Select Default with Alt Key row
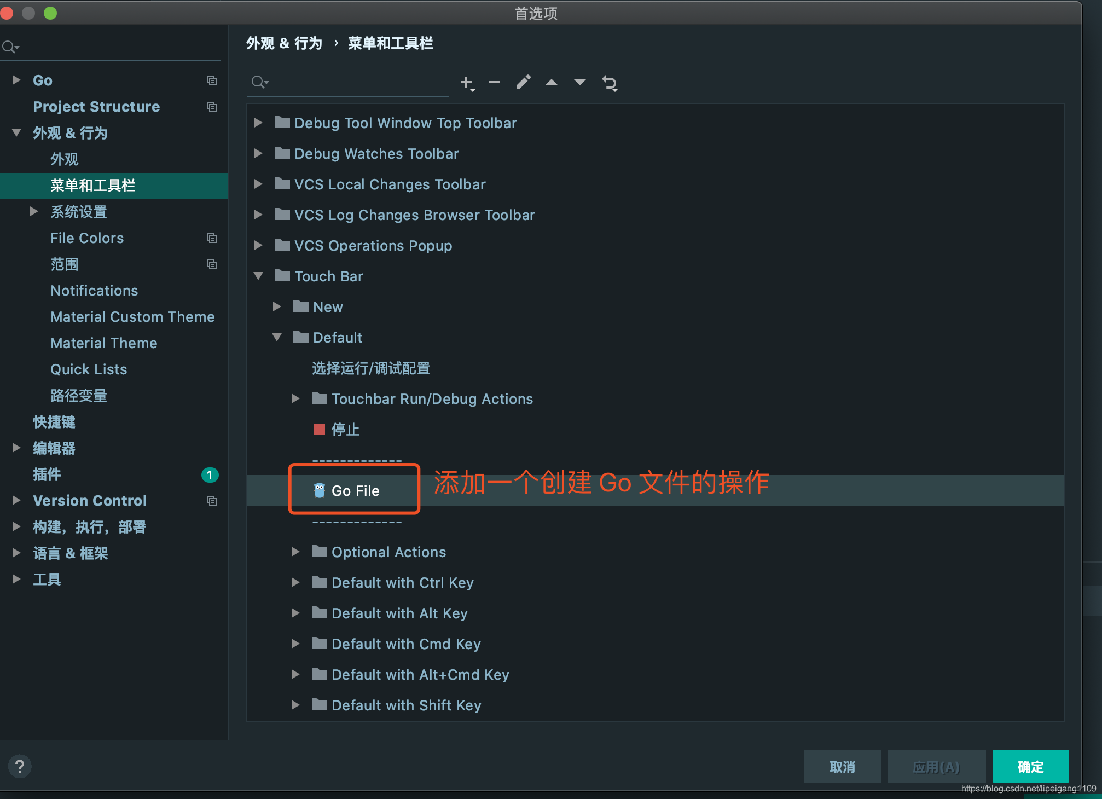The width and height of the screenshot is (1102, 799). click(656, 613)
